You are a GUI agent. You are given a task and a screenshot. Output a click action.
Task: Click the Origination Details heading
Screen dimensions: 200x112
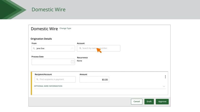(41, 39)
